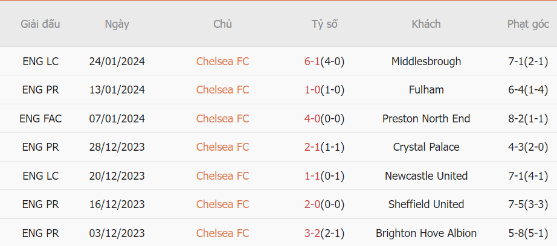
Task: Open the 3-2 score against Brighton
Action: pos(312,233)
